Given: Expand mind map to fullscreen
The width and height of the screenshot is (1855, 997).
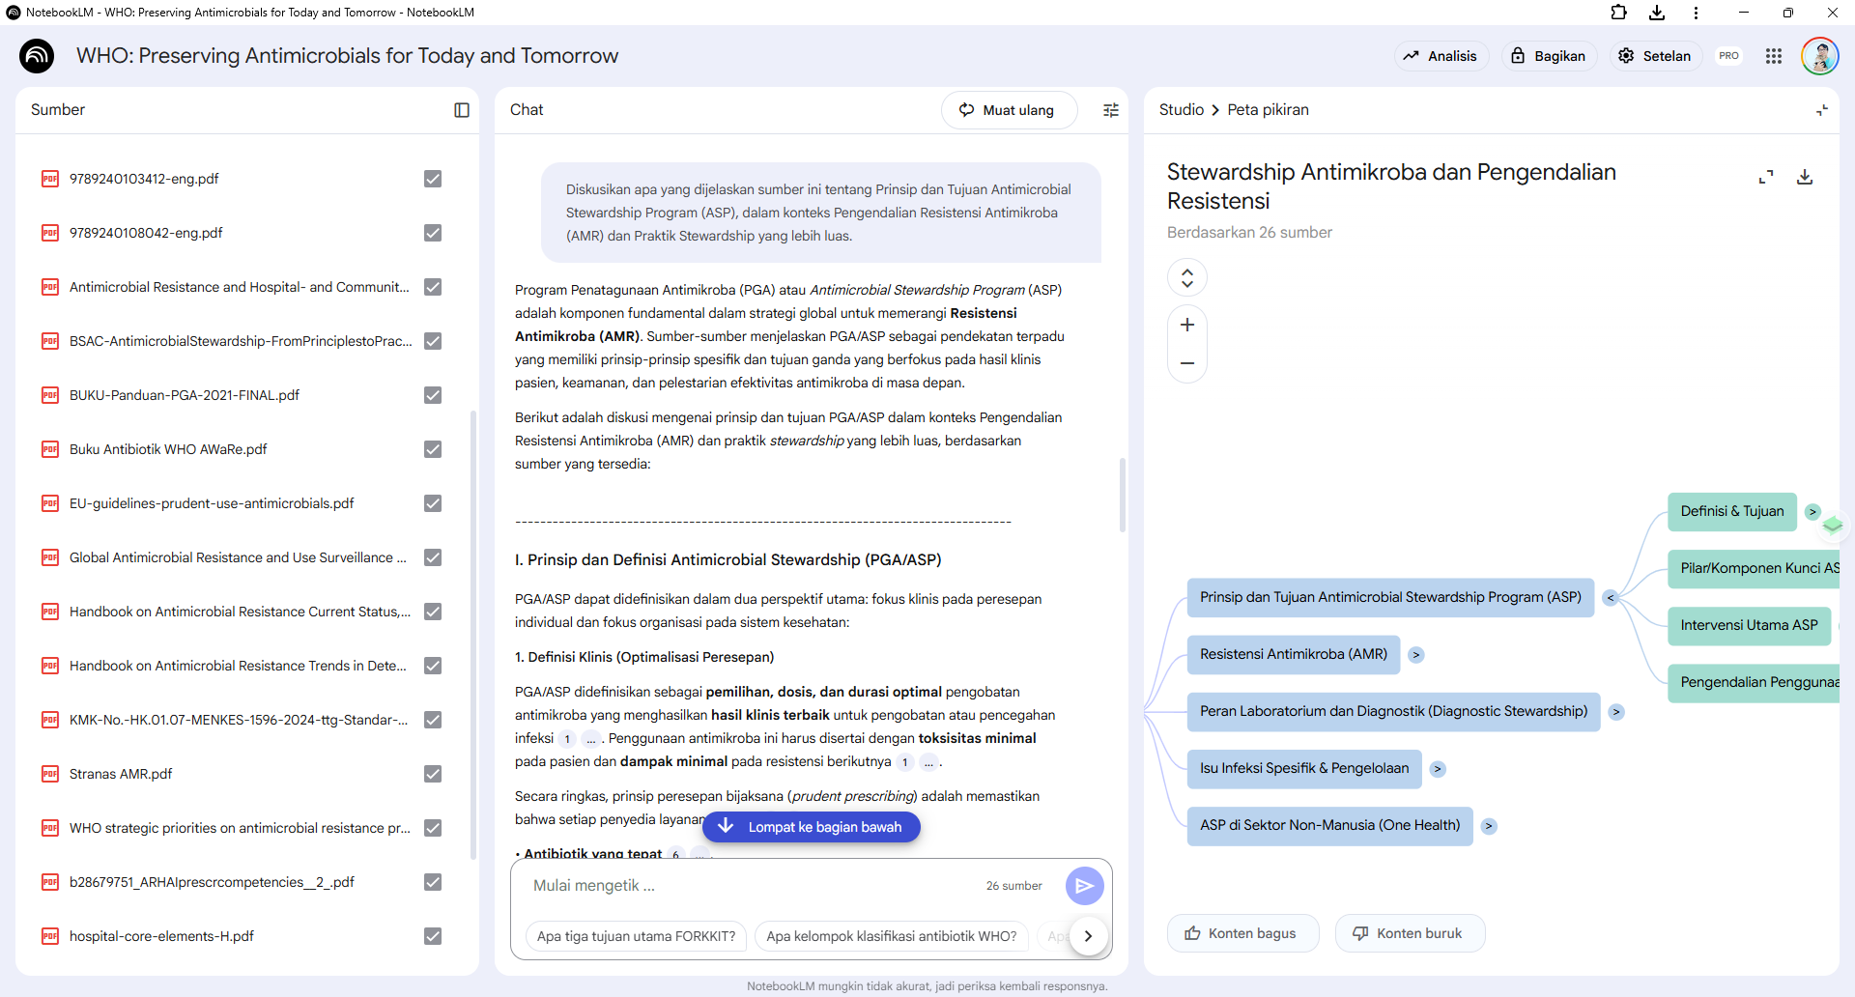Looking at the screenshot, I should point(1766,177).
